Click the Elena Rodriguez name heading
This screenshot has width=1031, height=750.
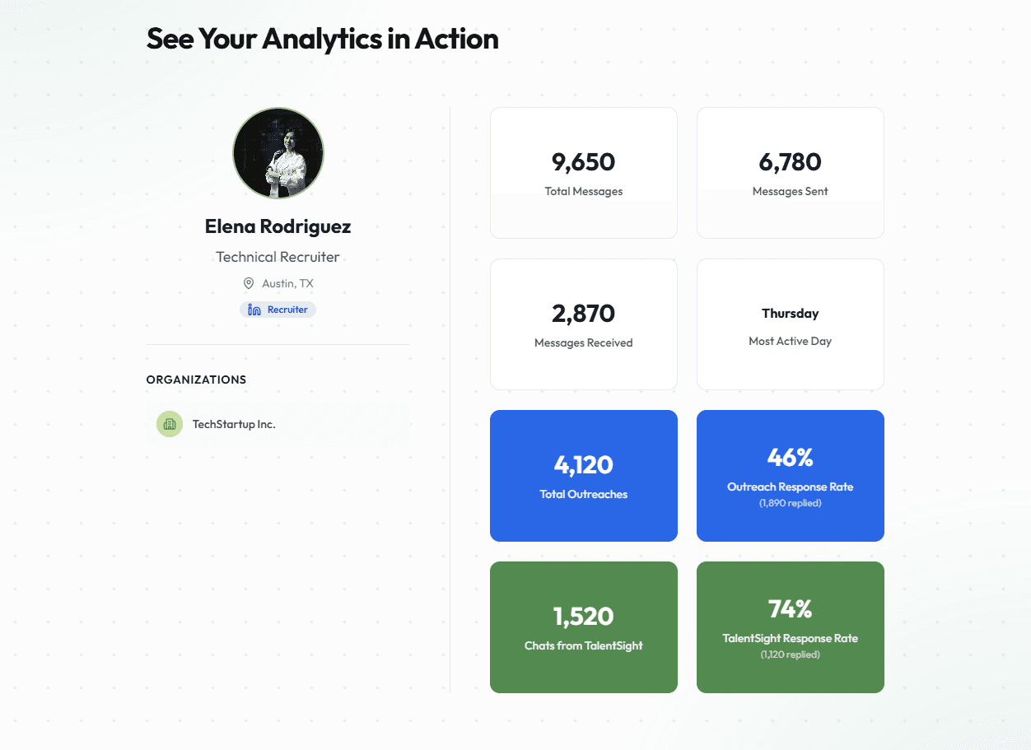278,226
